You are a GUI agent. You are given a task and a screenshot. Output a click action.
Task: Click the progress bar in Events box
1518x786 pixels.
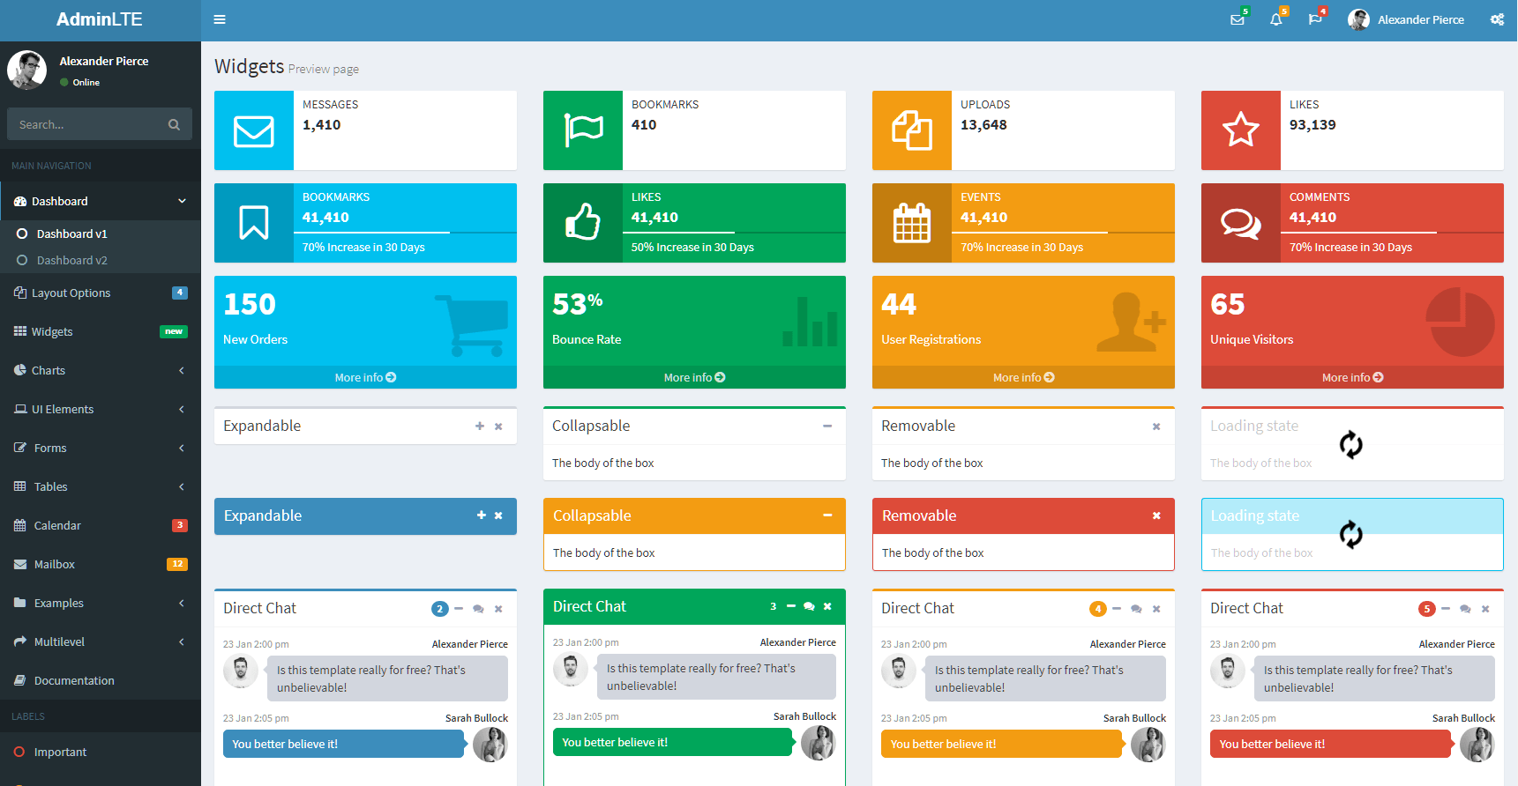click(1063, 233)
